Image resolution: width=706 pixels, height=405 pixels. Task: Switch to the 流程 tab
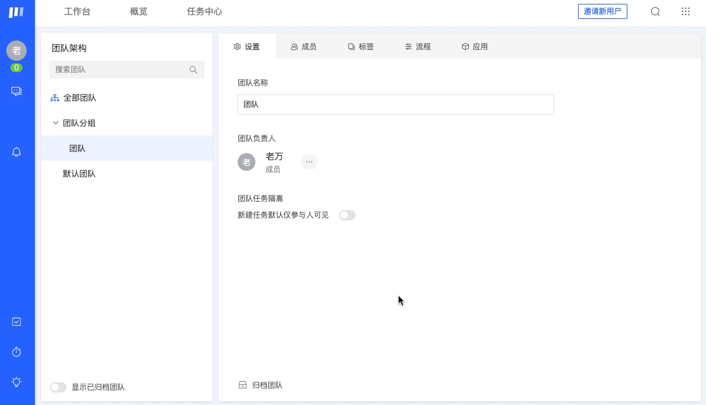click(x=418, y=47)
